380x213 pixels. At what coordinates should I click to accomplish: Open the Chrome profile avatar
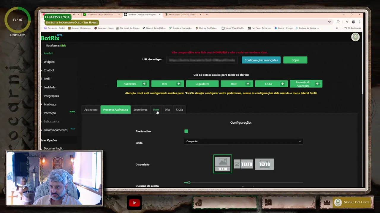(x=353, y=22)
